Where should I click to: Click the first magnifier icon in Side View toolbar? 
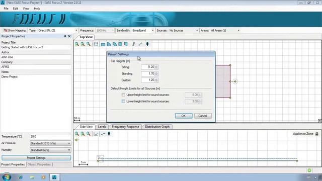point(77,134)
